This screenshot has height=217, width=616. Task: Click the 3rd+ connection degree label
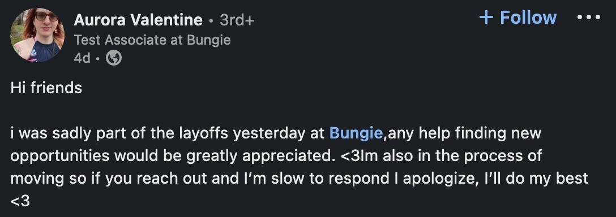point(237,20)
